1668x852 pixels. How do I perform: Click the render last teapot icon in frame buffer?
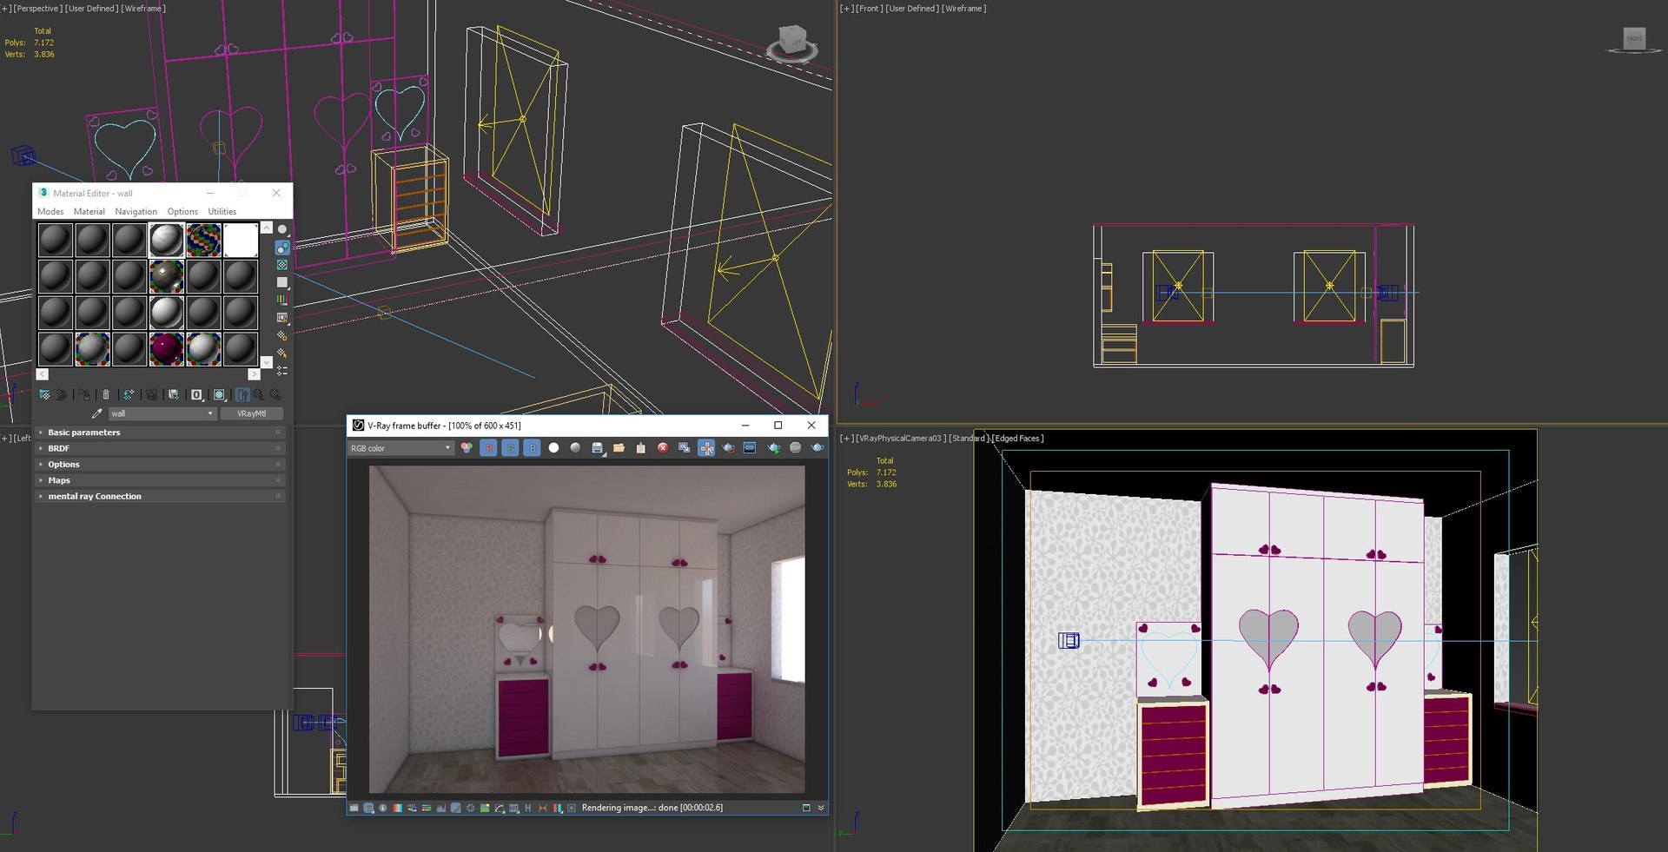click(817, 448)
